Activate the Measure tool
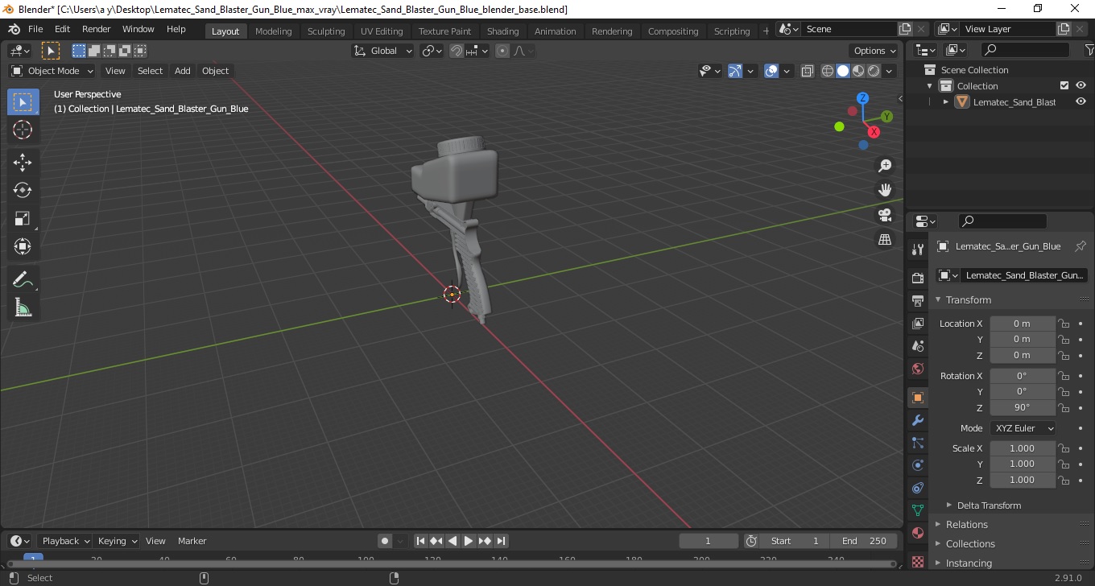 pyautogui.click(x=23, y=307)
